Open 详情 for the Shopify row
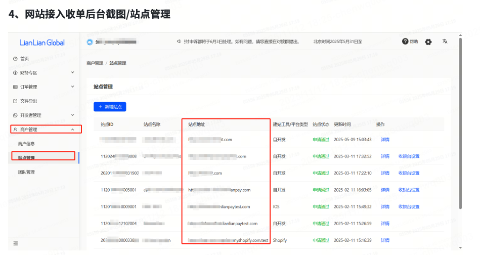The image size is (480, 255). pos(385,241)
